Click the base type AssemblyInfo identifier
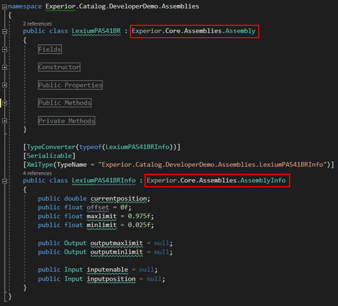 (x=263, y=180)
